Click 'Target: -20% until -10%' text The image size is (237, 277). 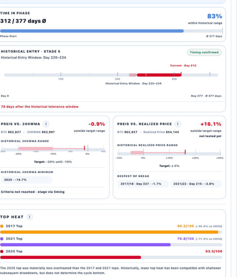pos(53,162)
